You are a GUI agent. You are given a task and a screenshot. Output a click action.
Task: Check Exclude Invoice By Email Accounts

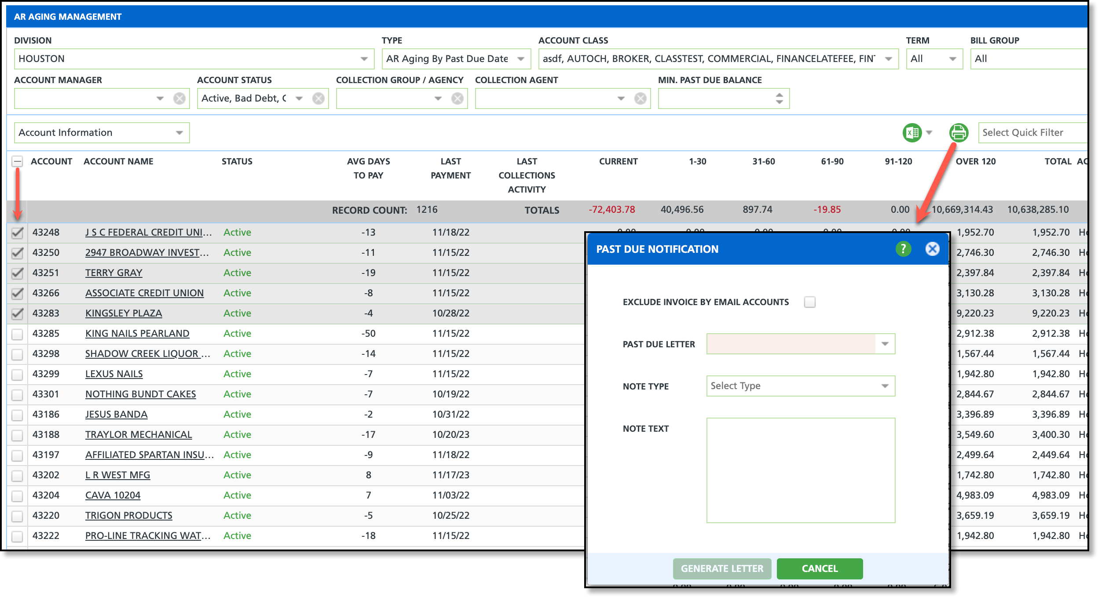[x=809, y=302]
